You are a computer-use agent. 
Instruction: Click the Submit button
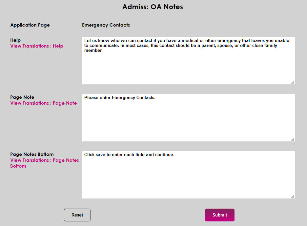219,215
